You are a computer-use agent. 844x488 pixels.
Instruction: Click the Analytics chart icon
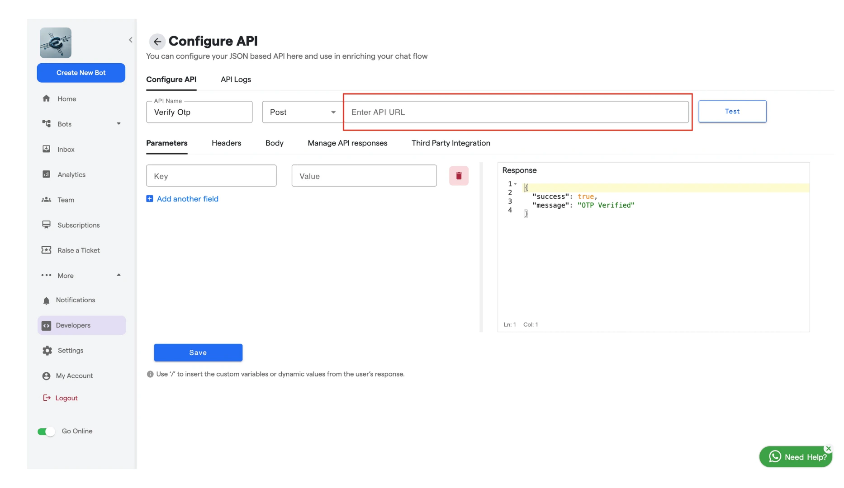[46, 174]
